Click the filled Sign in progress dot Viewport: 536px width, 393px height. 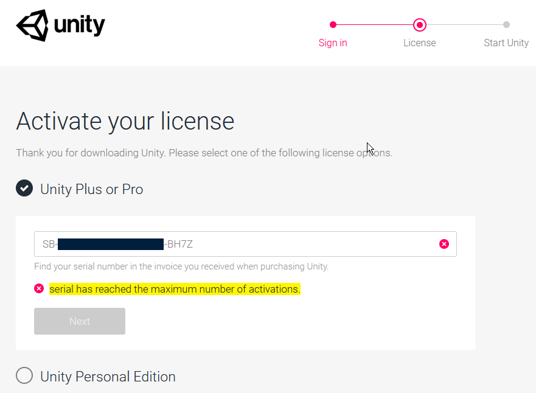pyautogui.click(x=333, y=25)
